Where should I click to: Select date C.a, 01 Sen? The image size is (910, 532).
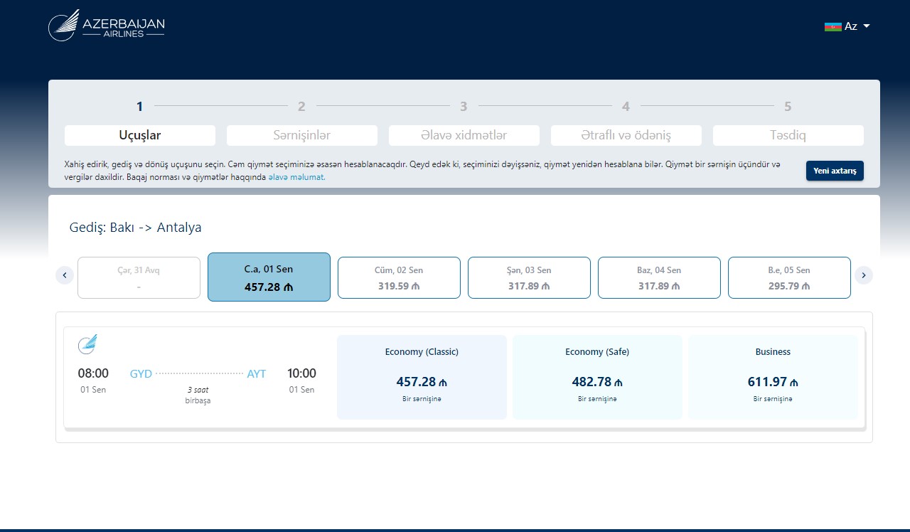(269, 277)
